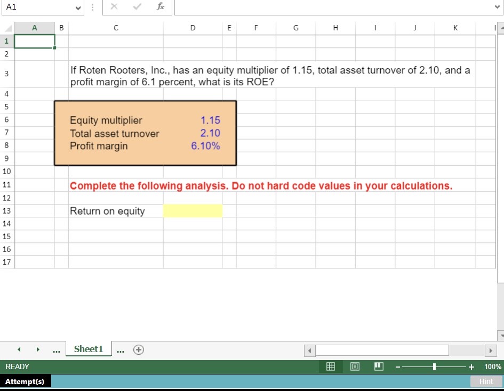
Task: Select the yellow Return on equity answer cell
Action: point(193,210)
